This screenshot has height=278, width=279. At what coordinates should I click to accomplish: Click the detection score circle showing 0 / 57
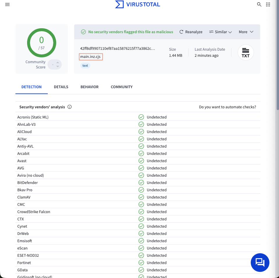[x=42, y=43]
